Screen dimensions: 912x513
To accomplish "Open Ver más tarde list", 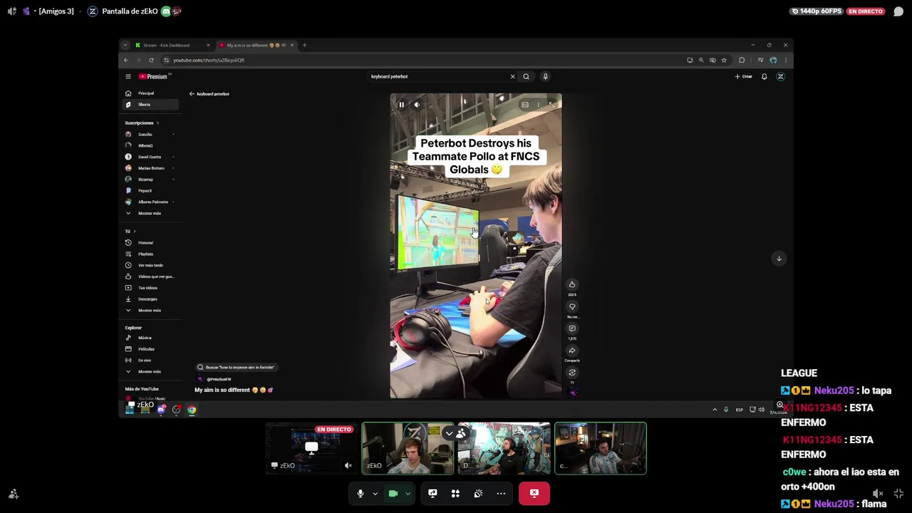I will [x=150, y=265].
